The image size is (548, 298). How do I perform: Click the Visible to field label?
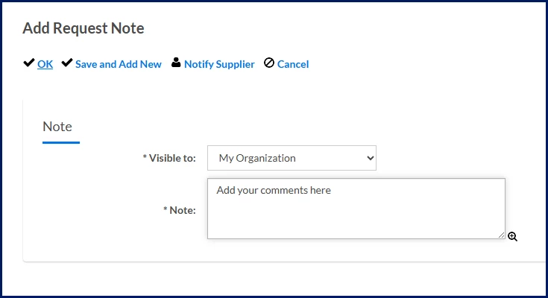(x=169, y=158)
